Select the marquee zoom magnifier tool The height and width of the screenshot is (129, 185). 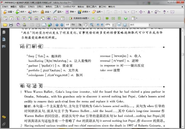coord(92,25)
